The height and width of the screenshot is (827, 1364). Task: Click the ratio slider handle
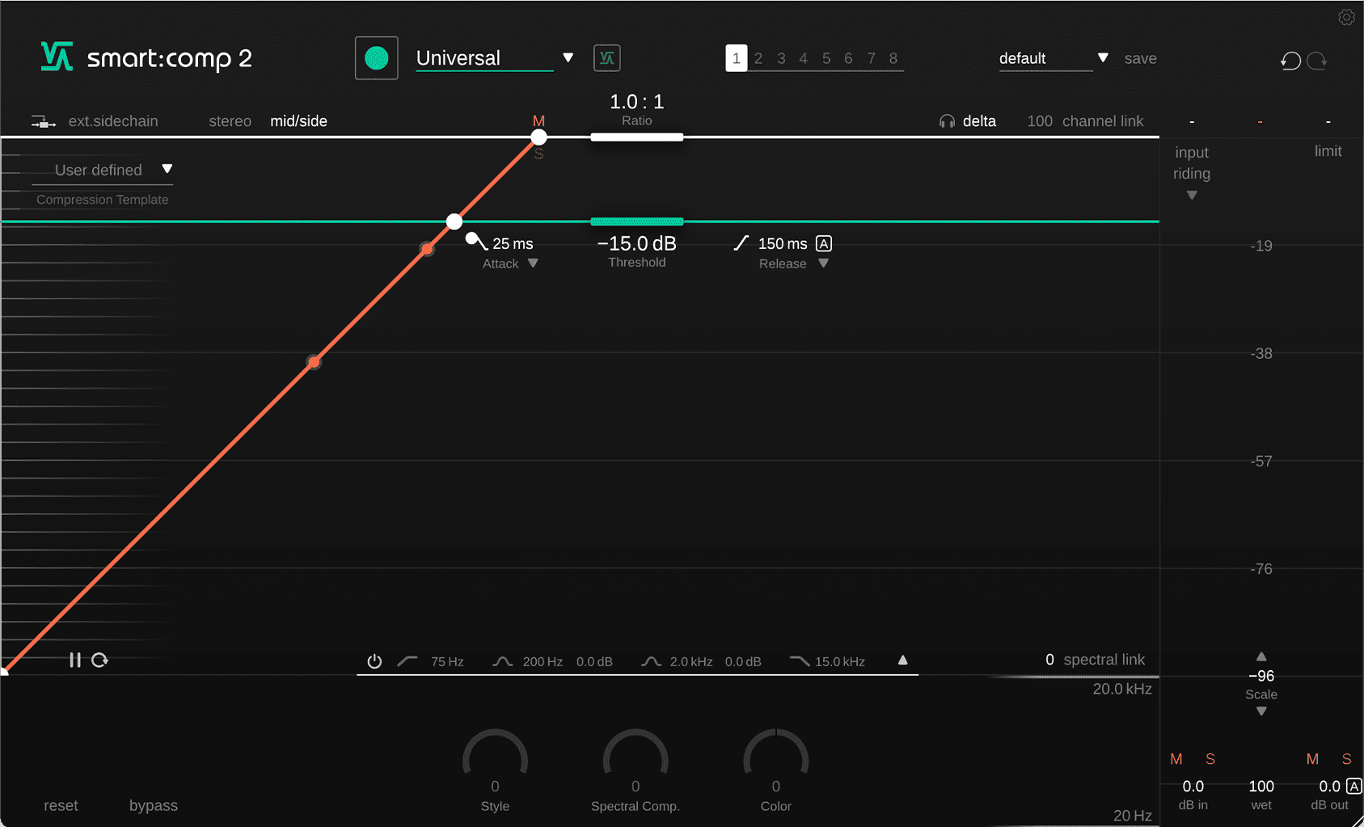tap(637, 137)
